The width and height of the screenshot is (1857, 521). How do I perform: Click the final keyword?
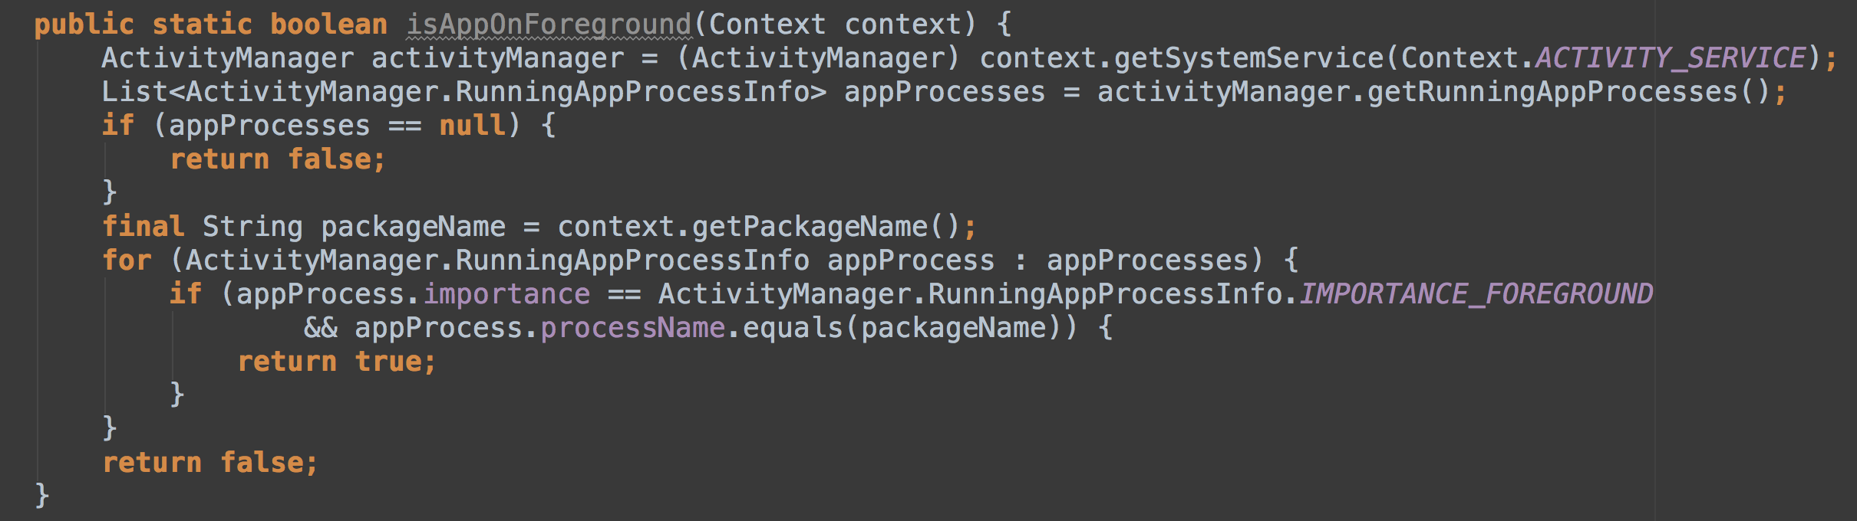click(x=143, y=227)
